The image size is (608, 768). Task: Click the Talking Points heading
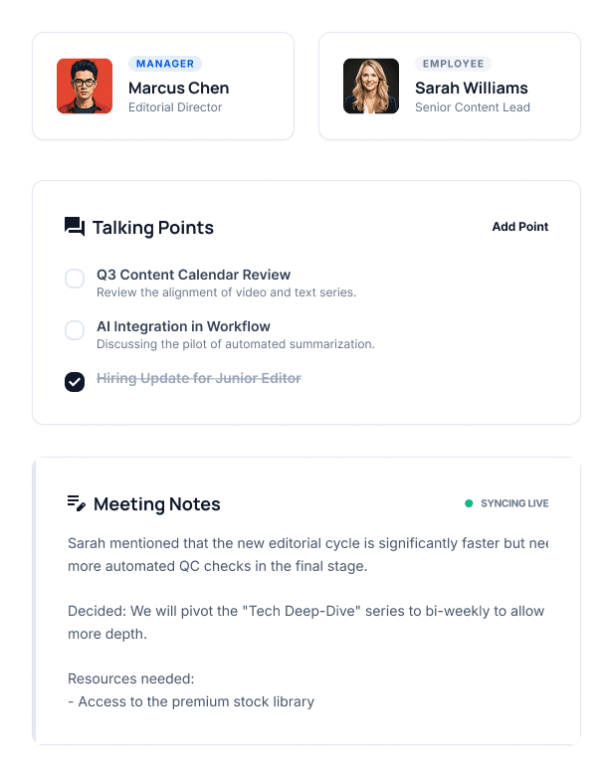tap(153, 228)
